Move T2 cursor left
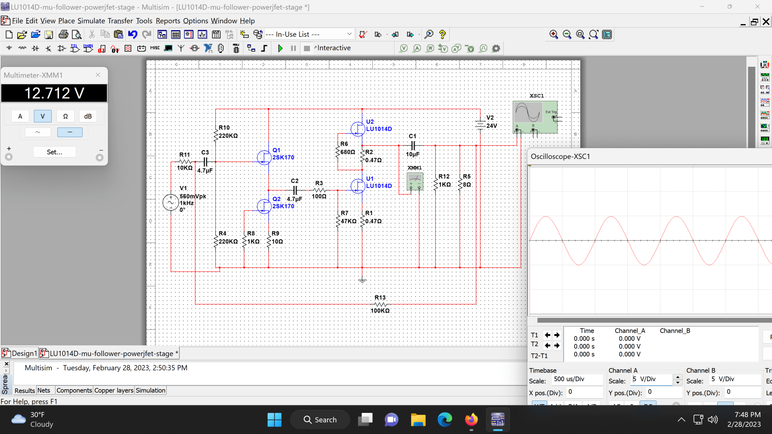The height and width of the screenshot is (434, 772). [547, 345]
